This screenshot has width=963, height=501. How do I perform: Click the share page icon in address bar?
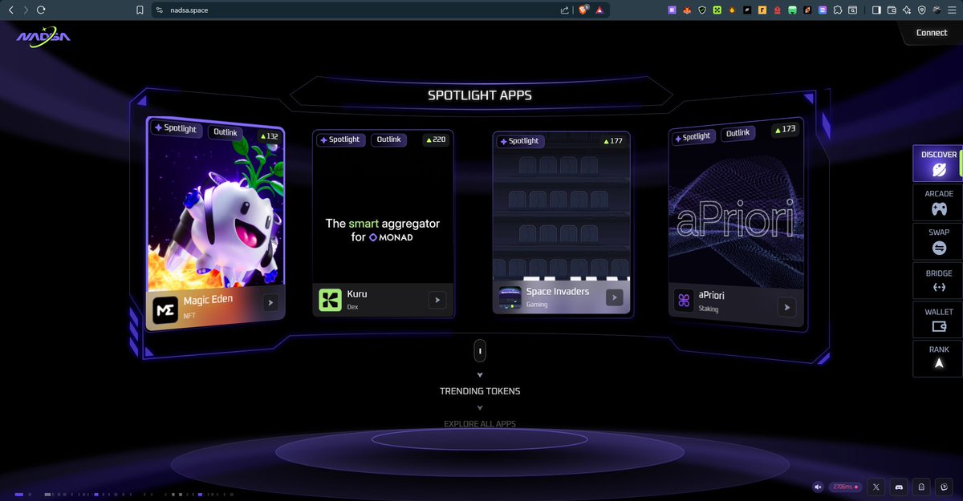point(564,10)
